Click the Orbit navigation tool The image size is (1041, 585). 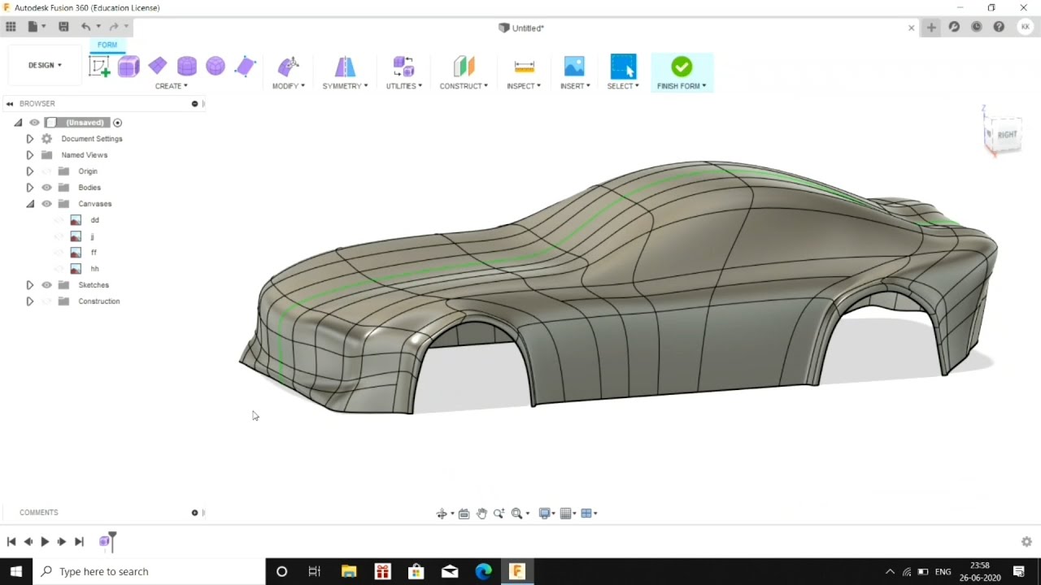[442, 513]
